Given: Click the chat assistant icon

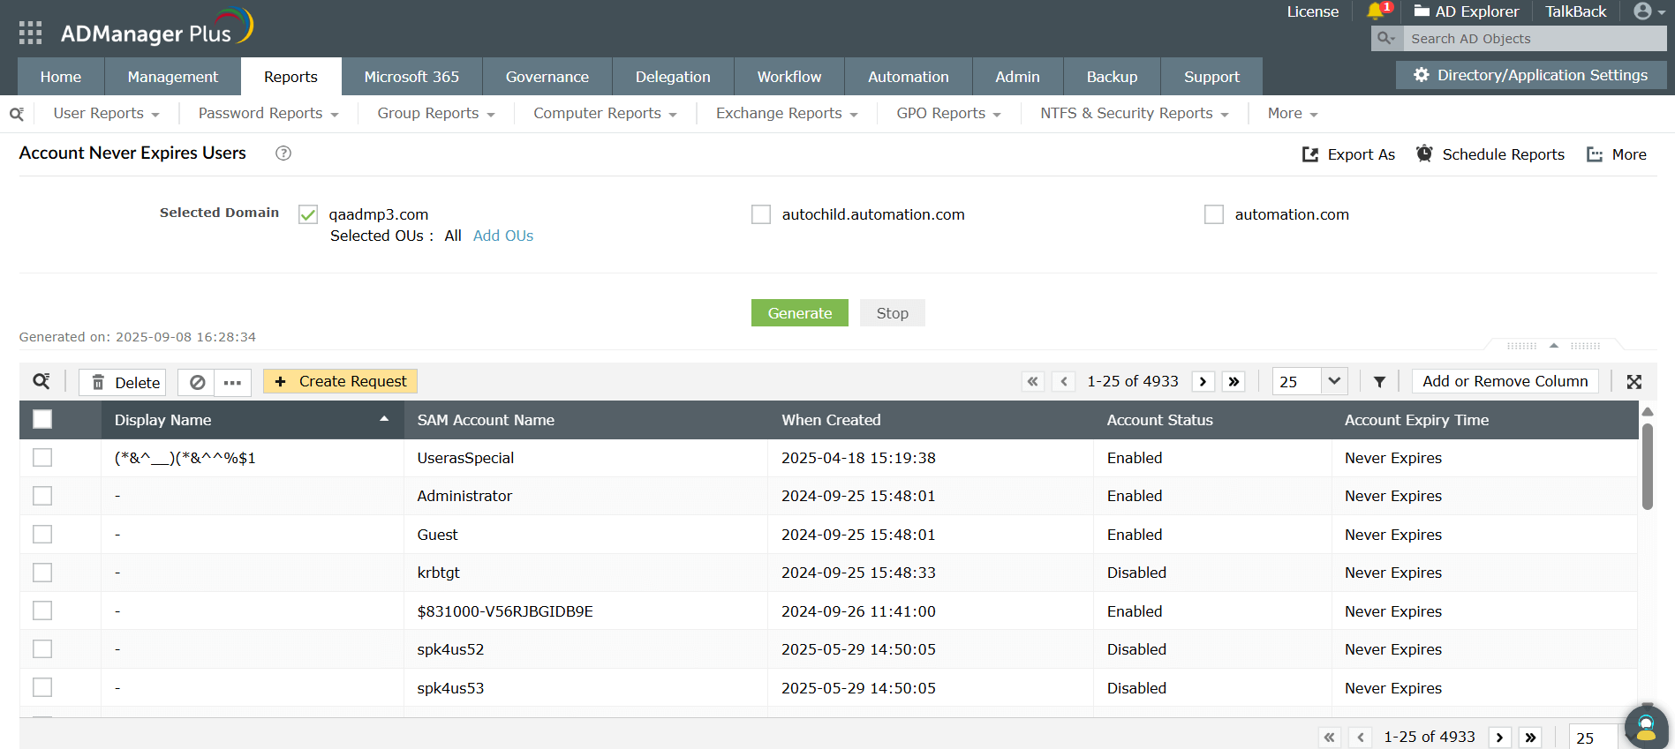Looking at the screenshot, I should click(x=1647, y=727).
